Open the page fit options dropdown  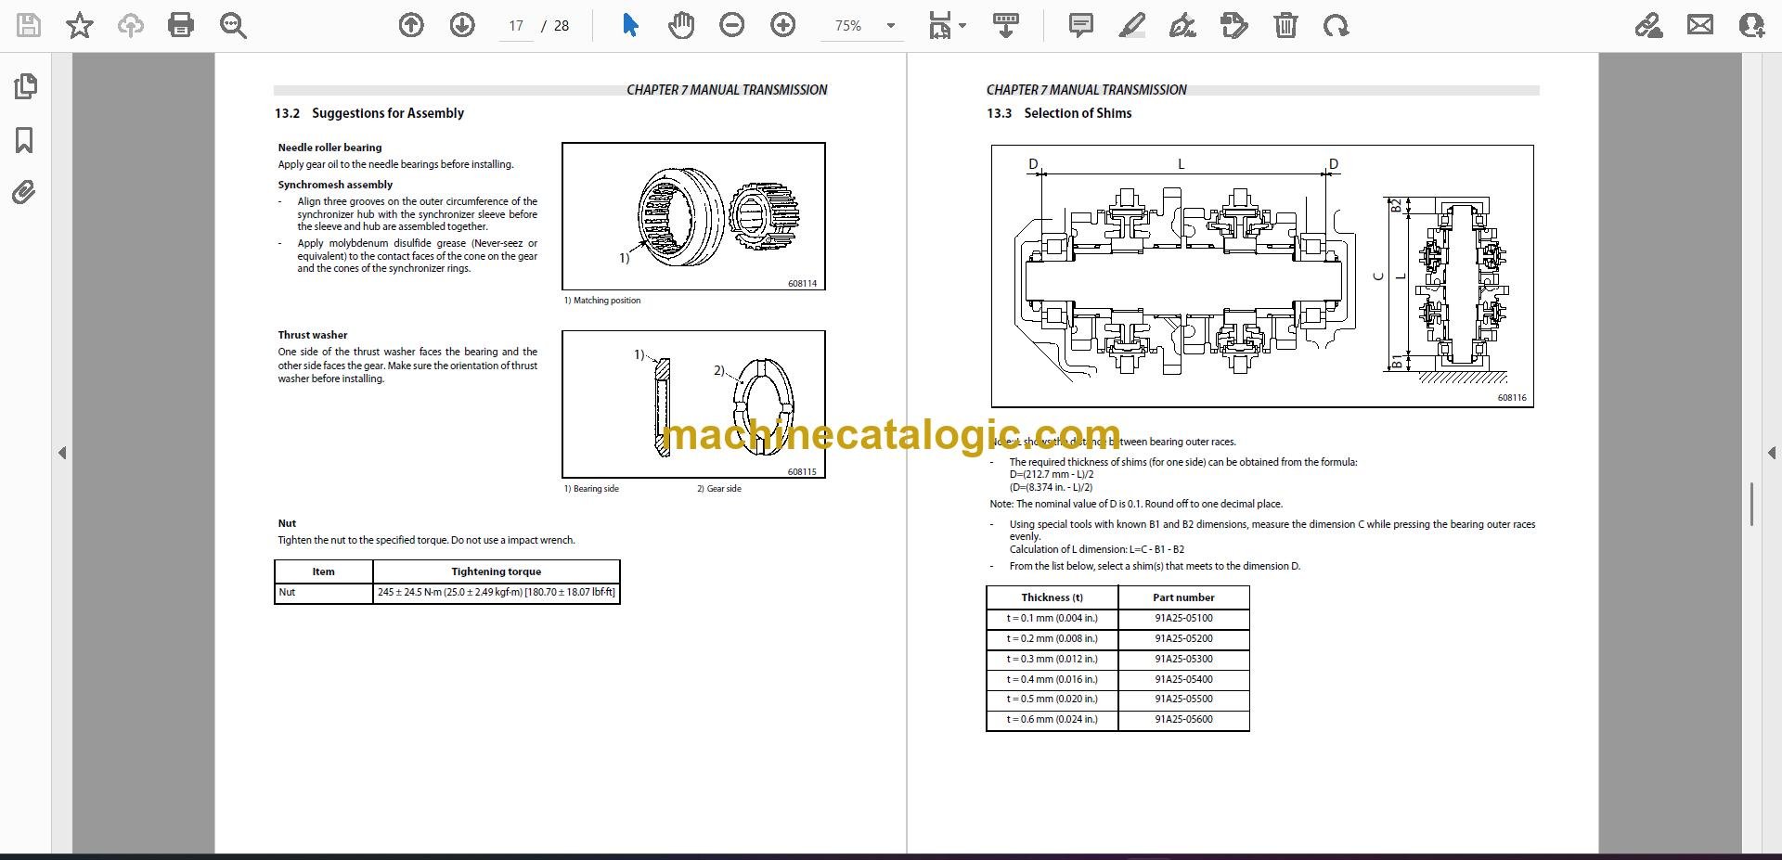tap(947, 26)
